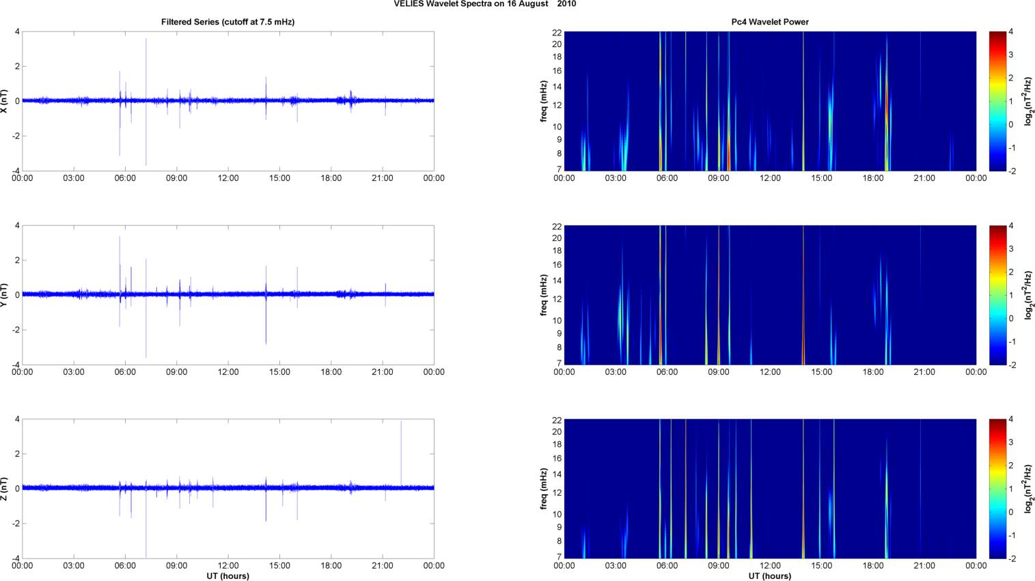Click the 'freq (mHz)' label of bottom wavelet plot
The width and height of the screenshot is (1035, 581).
(x=544, y=489)
